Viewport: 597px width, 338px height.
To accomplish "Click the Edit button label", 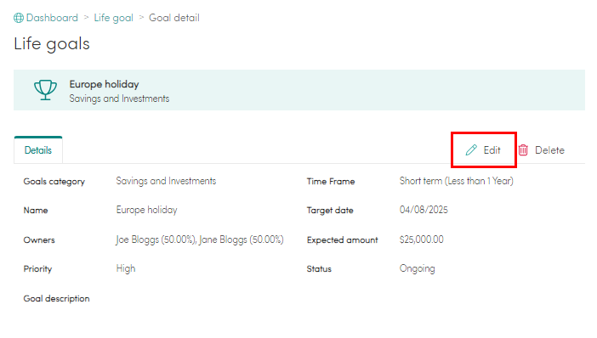I will pos(492,150).
